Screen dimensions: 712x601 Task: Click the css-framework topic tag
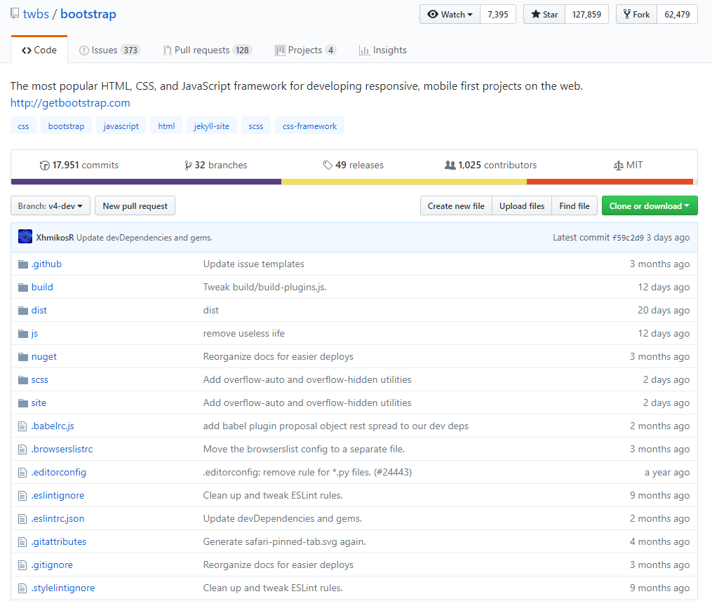309,126
